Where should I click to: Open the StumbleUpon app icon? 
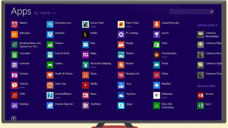point(156,55)
